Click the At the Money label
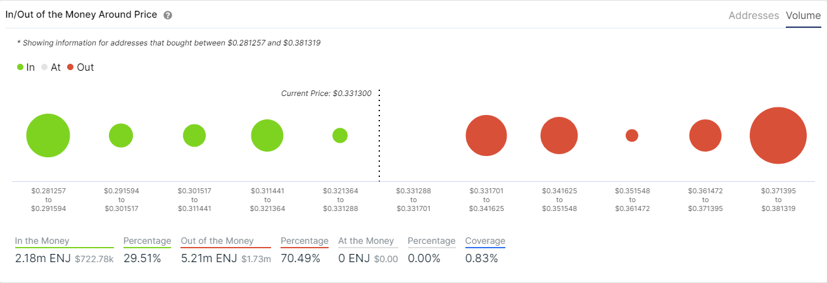The image size is (827, 283). click(x=366, y=241)
